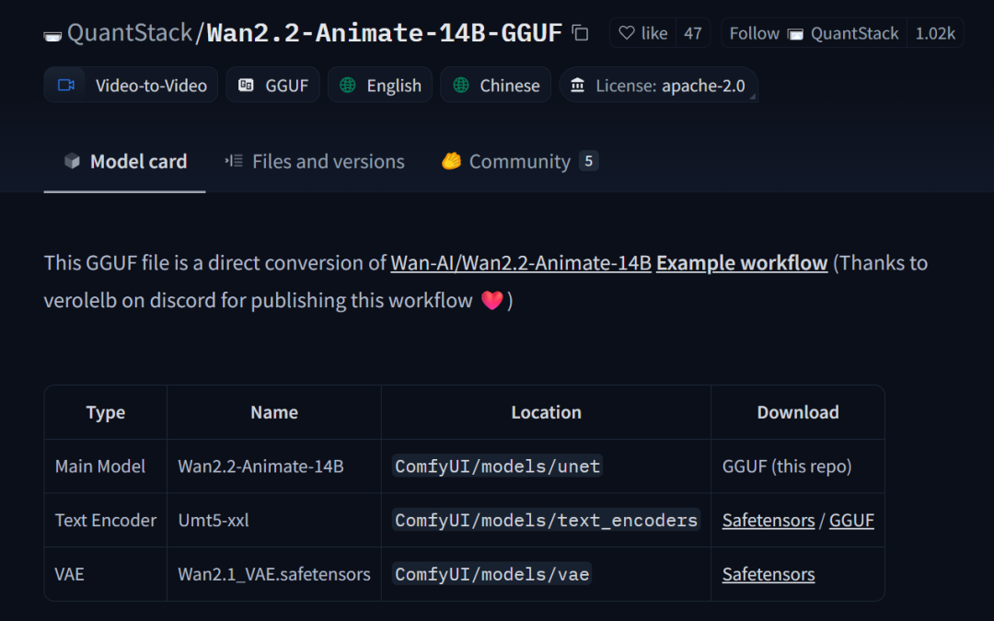Open the Text Encoder GGUF download link

[x=851, y=520]
